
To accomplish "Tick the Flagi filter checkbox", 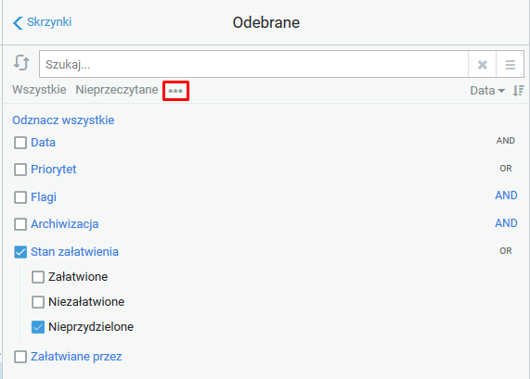I will tap(20, 197).
